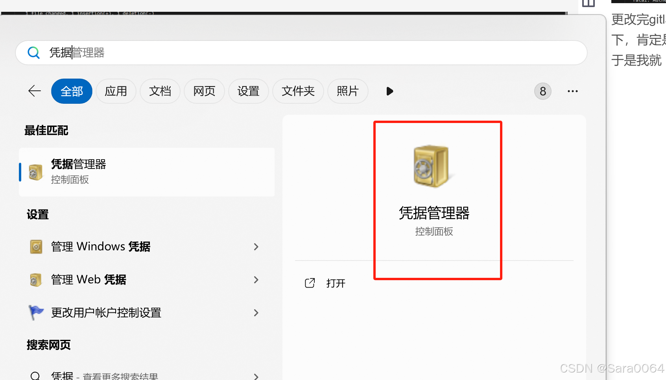This screenshot has width=666, height=380.
Task: Click the 控制面板 subtitle in the preview pane
Action: point(434,231)
